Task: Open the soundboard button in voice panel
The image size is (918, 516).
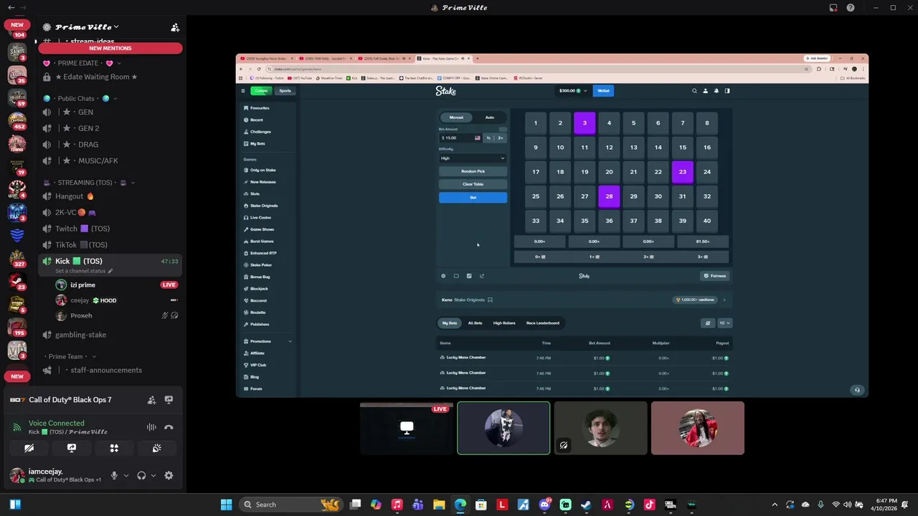Action: point(156,448)
